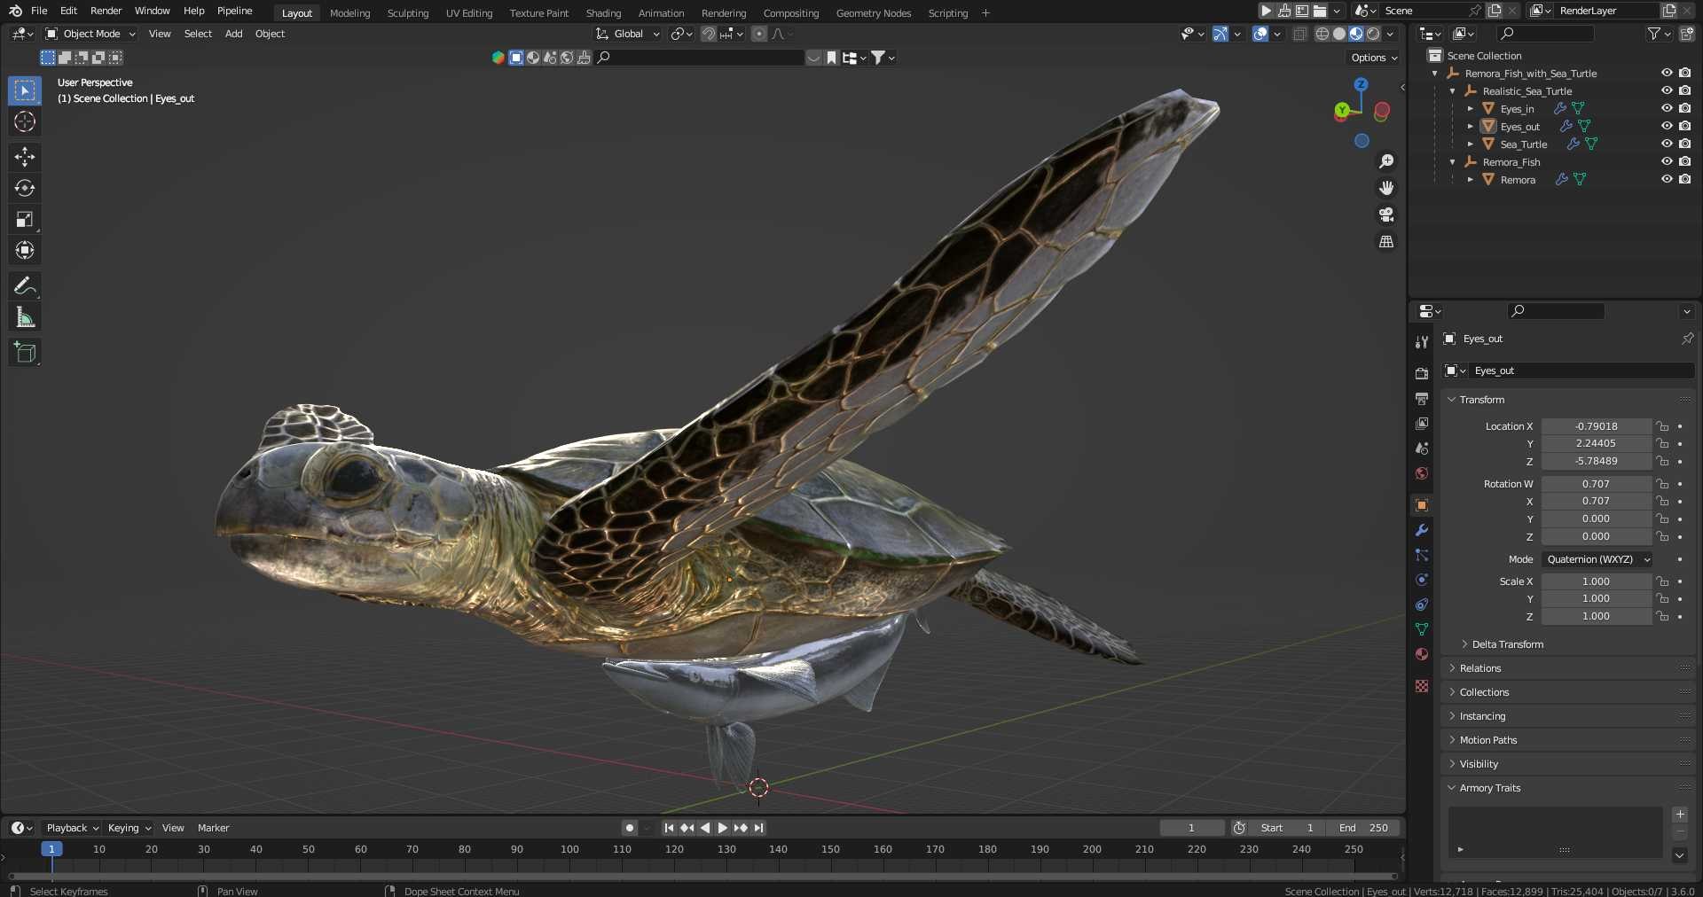Toggle auto keying record button
Viewport: 1703px width, 897px height.
[630, 828]
